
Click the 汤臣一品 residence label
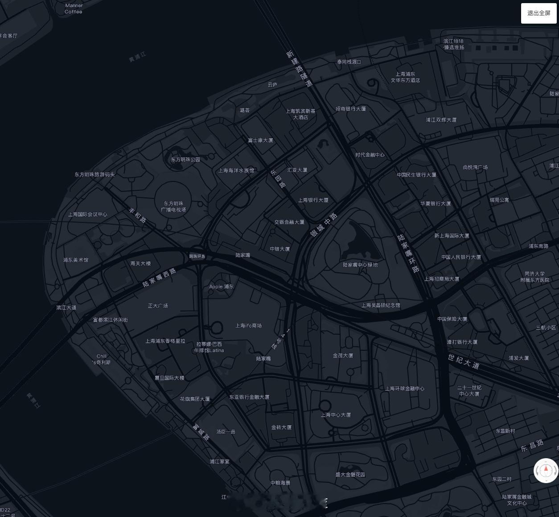click(x=226, y=432)
